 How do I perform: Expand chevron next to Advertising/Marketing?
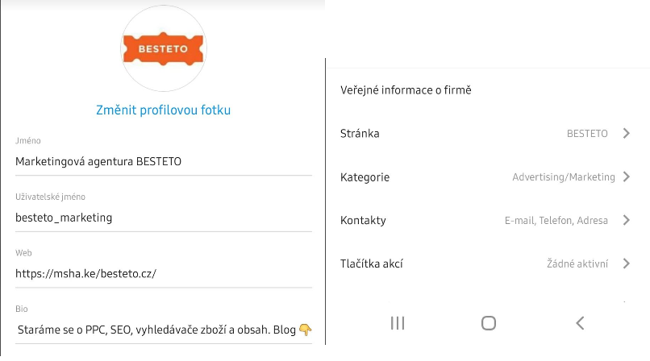(x=627, y=176)
